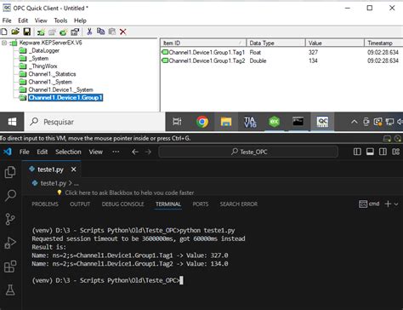Click the Windows Start button
This screenshot has height=310, width=403.
point(12,122)
